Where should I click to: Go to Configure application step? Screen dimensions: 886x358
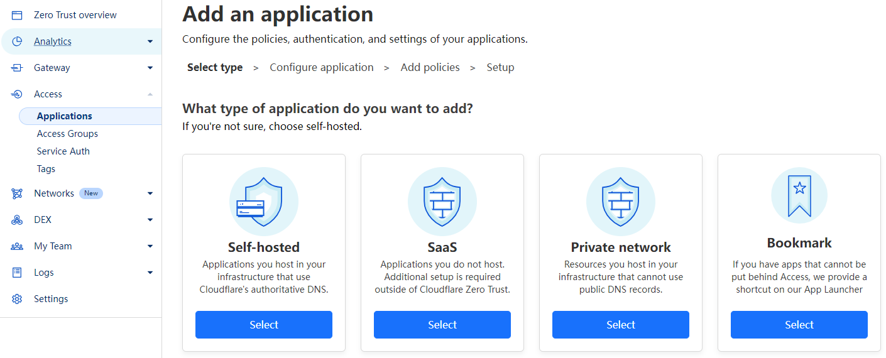point(322,67)
